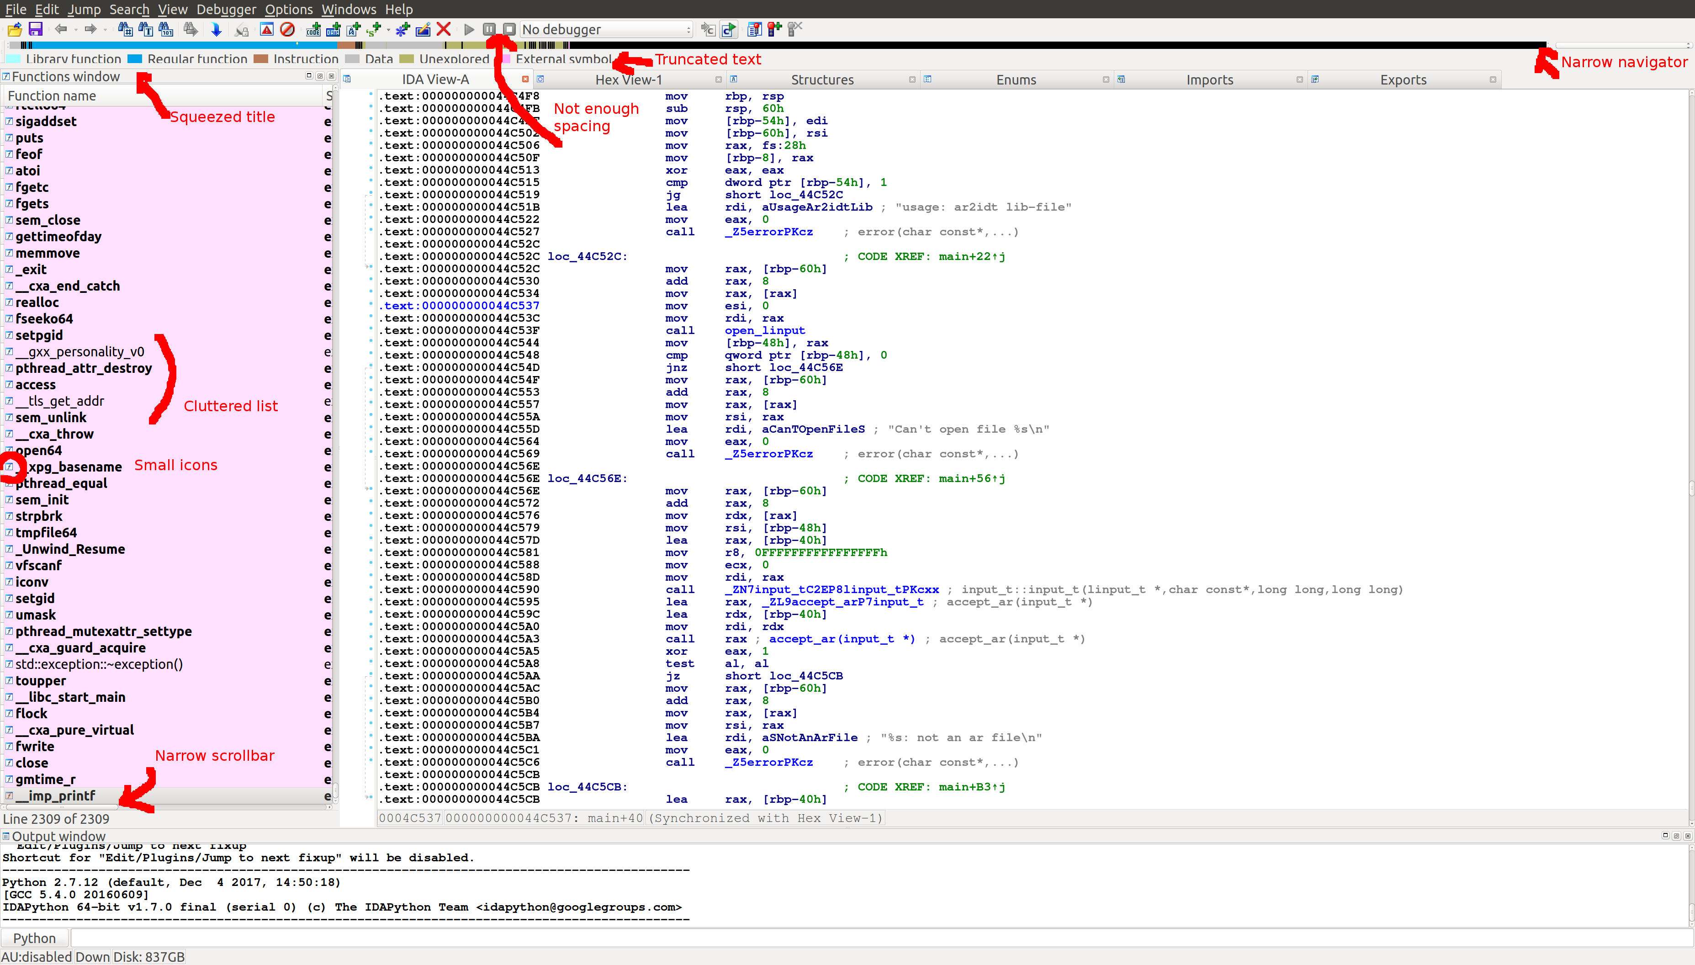Start the process with the play button

point(469,29)
